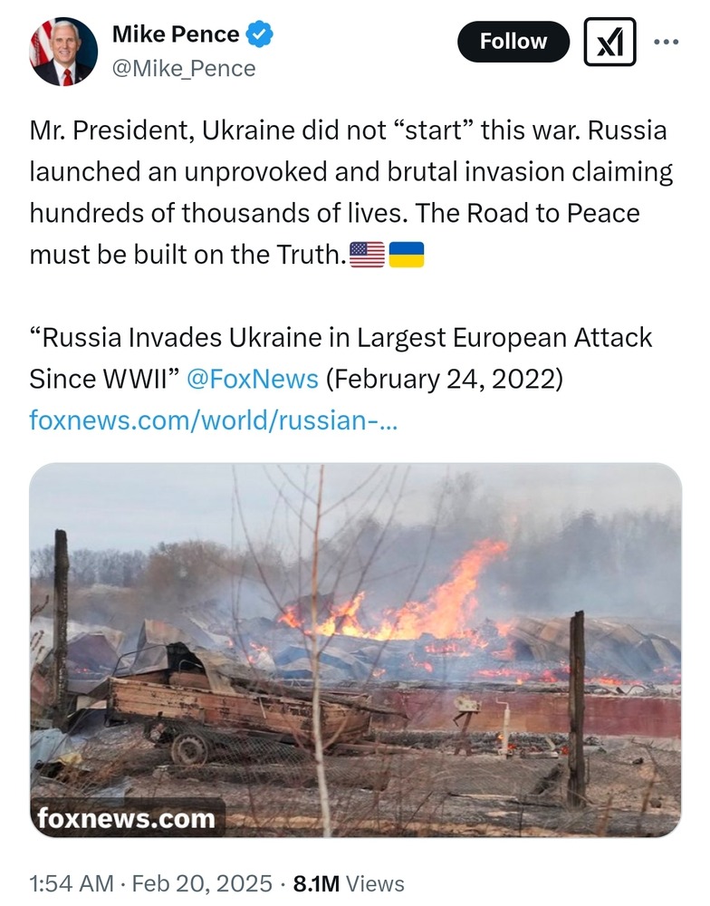Follow the foxnews.com/world/russian link
Viewport: 710px width, 906px height.
point(213,419)
